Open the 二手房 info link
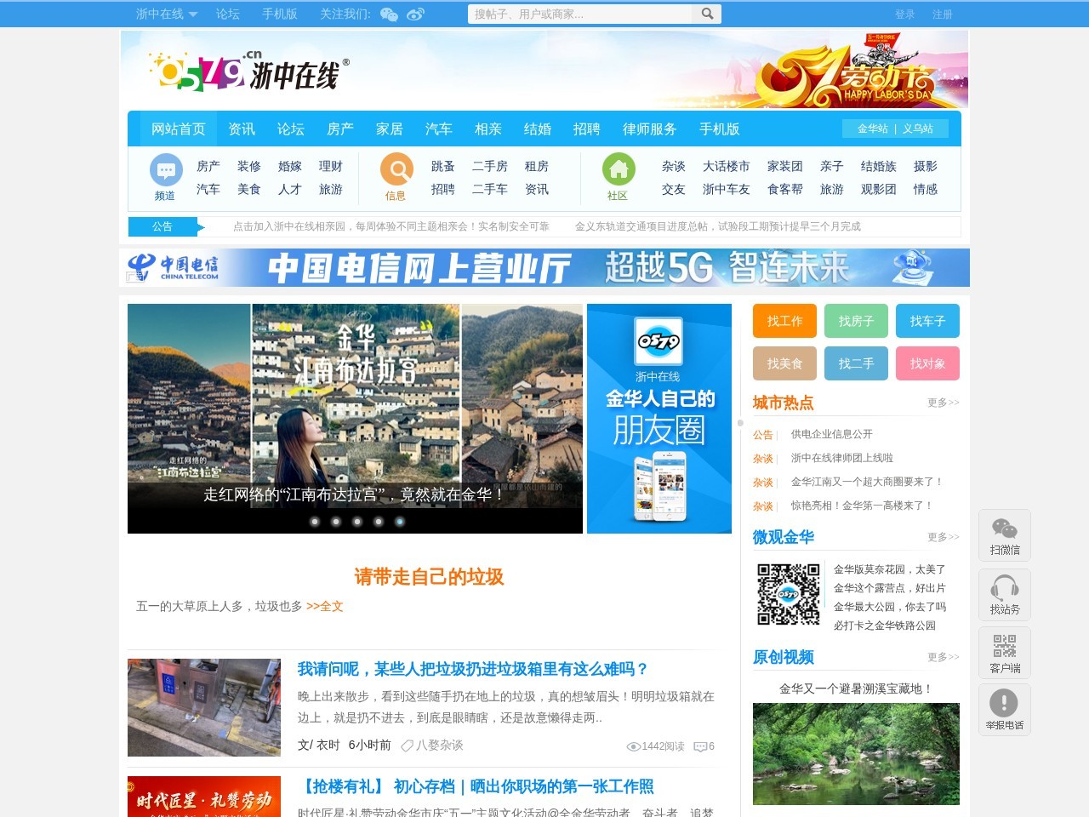The height and width of the screenshot is (817, 1089). click(x=490, y=166)
